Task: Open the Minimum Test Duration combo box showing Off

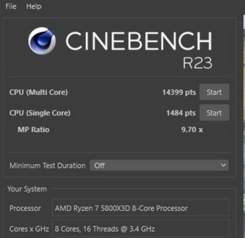Action: 159,165
